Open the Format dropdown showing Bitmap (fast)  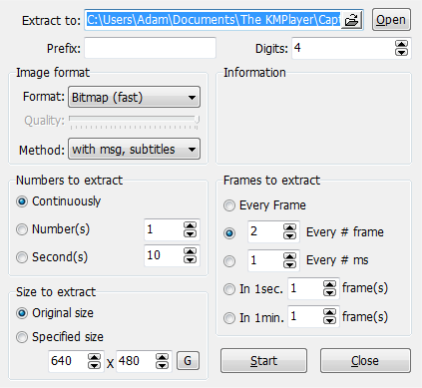[x=134, y=97]
